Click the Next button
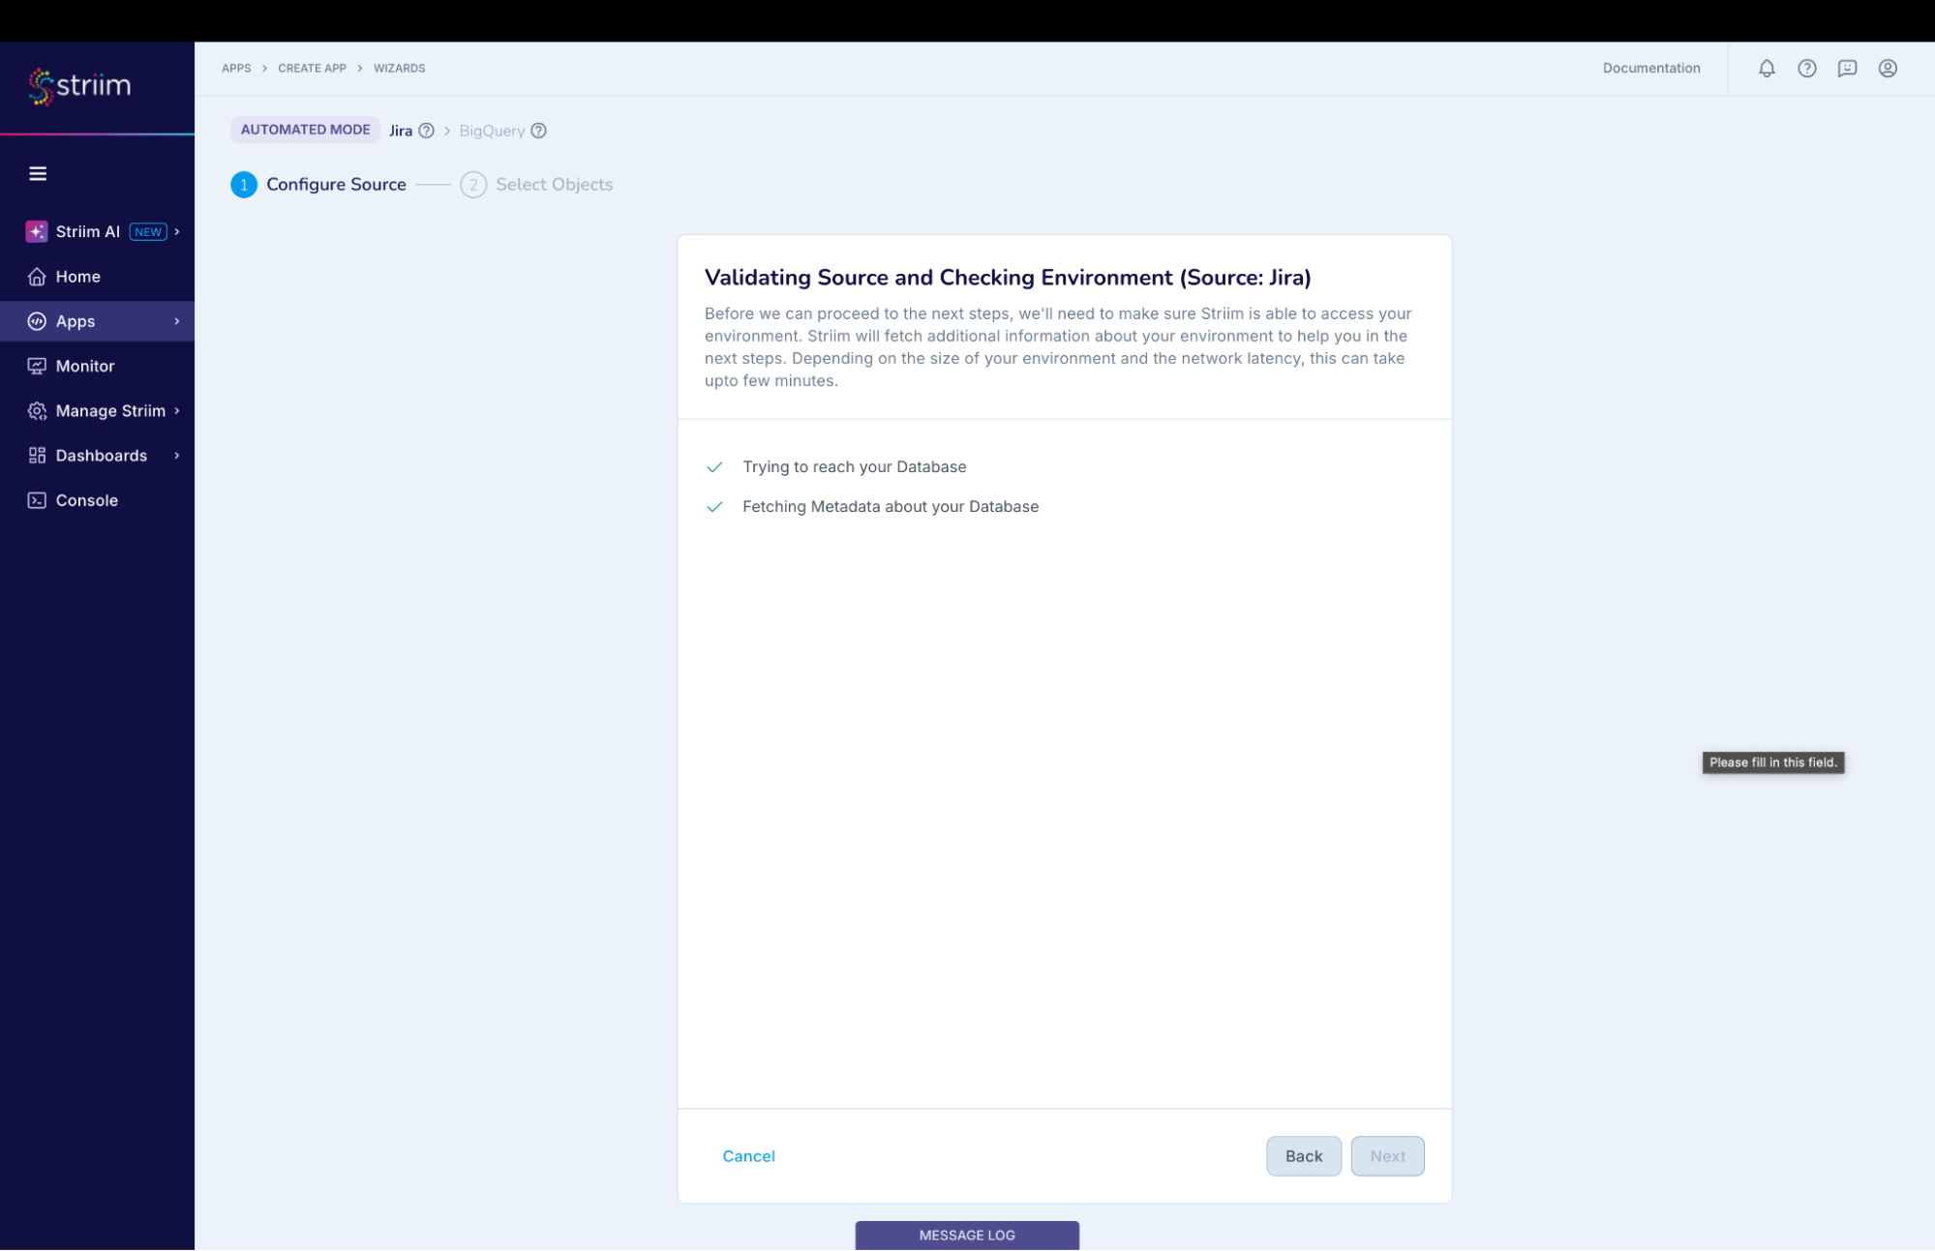 [x=1387, y=1156]
